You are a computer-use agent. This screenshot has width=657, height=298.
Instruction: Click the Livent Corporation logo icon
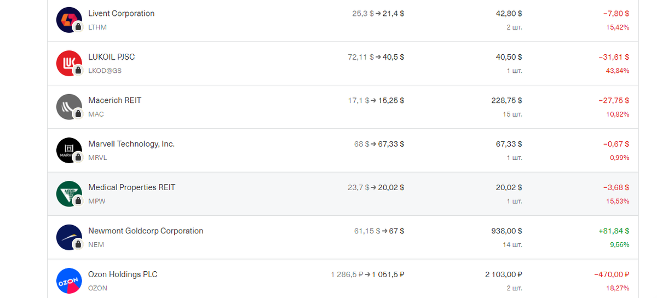point(69,20)
